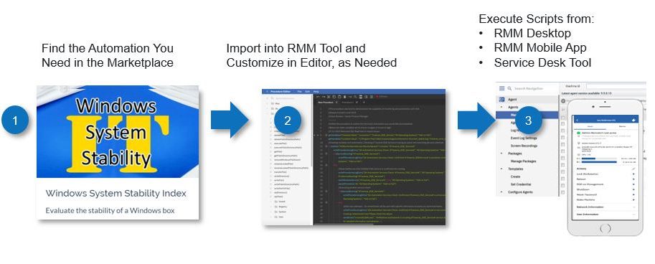
Task: Click Undo in the Procedure Editor toolbar
Action: [318, 97]
